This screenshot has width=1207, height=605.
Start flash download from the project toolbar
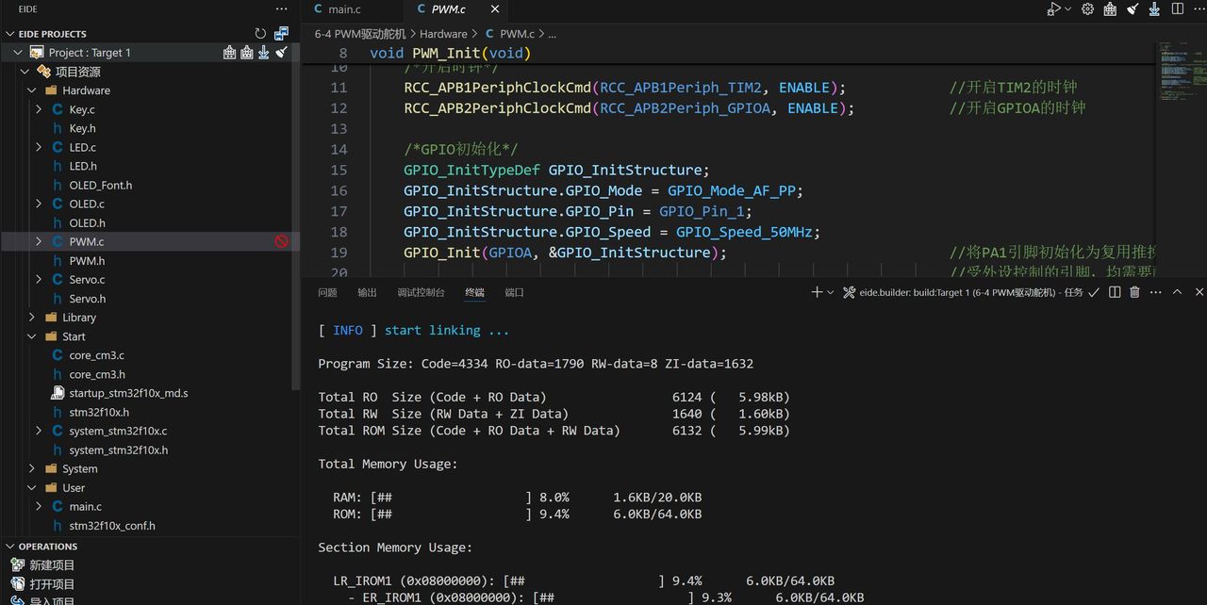pyautogui.click(x=263, y=53)
